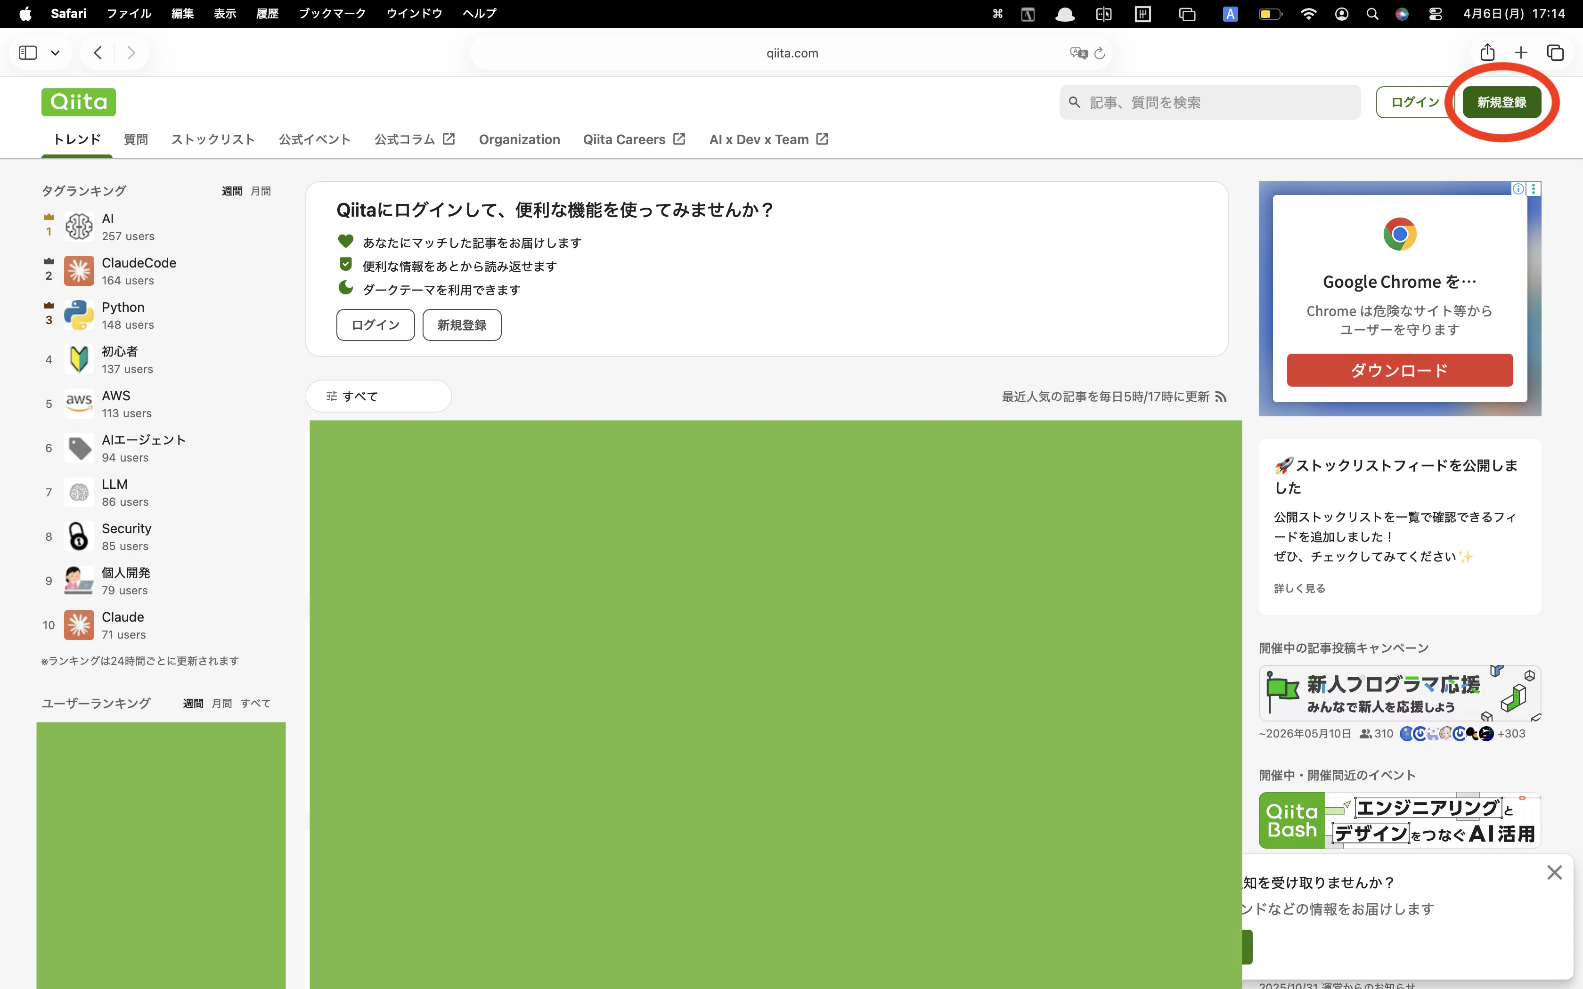
Task: Open the 新人プログラマ応援 campaign banner
Action: point(1400,693)
